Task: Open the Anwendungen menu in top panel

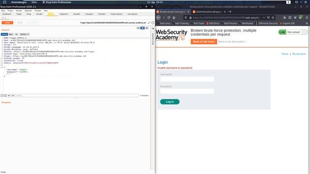Action: pyautogui.click(x=19, y=2)
